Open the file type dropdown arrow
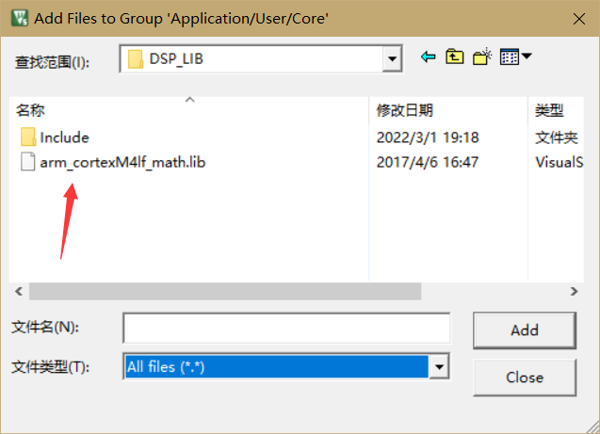Screen dimensions: 600x434 (439, 367)
